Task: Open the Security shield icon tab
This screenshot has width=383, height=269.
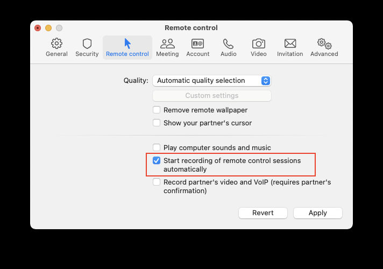Action: pos(87,44)
